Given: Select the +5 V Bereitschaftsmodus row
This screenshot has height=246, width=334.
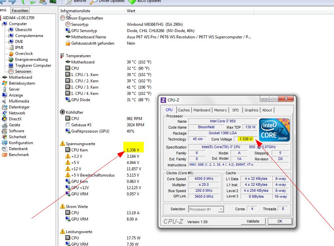Looking at the screenshot, I should [102, 175].
